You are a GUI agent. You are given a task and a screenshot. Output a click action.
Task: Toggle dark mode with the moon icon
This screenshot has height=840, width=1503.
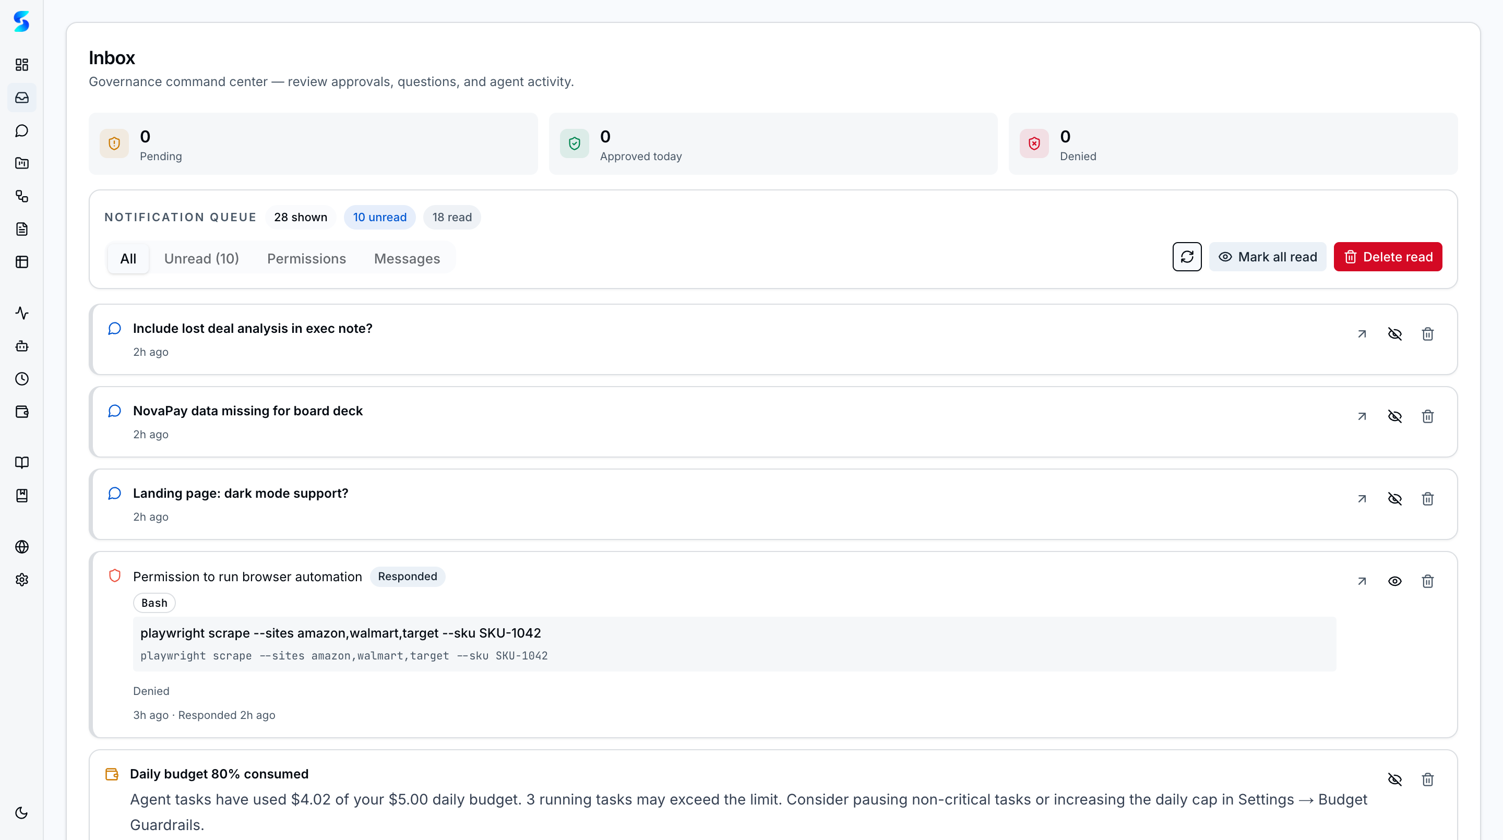(x=21, y=812)
